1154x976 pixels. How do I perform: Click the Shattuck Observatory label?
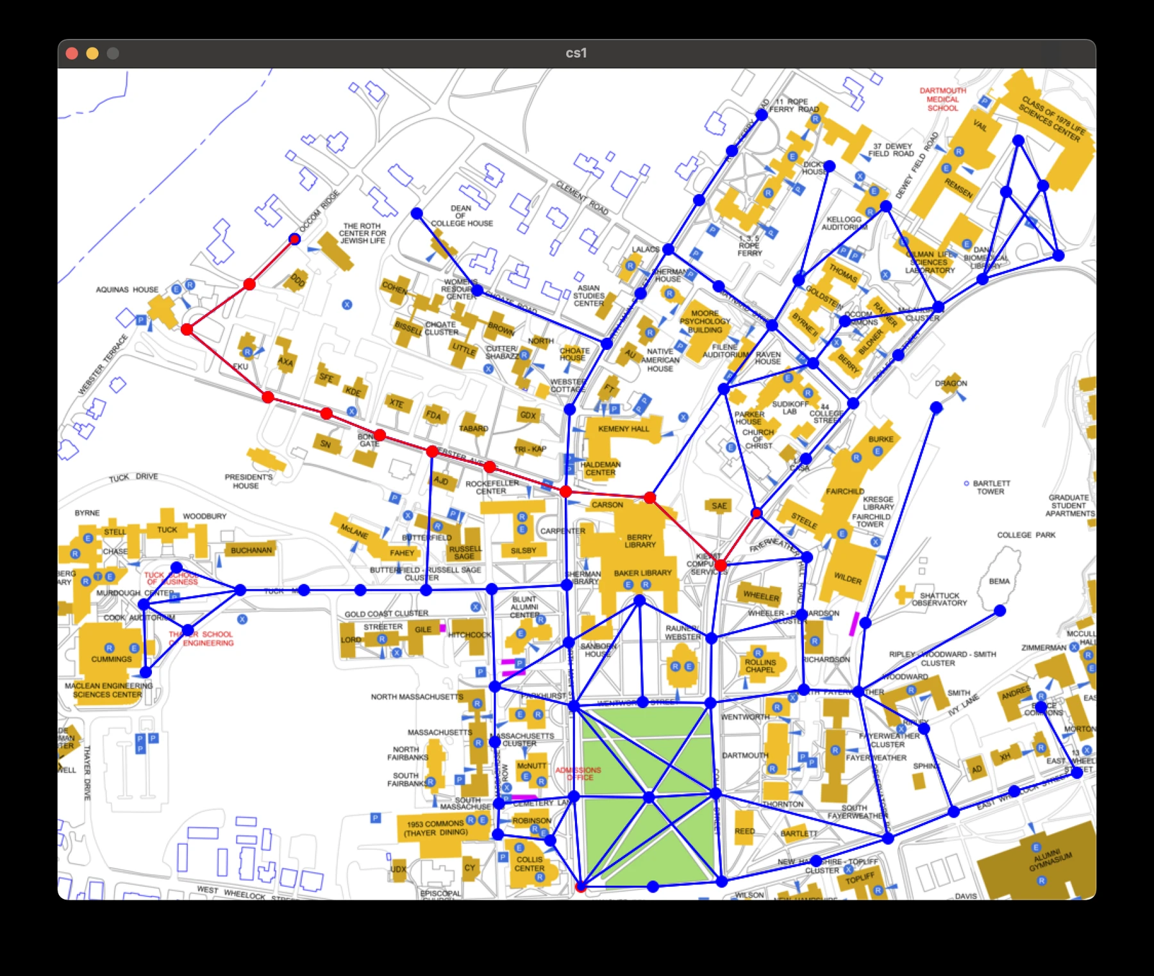click(x=939, y=599)
